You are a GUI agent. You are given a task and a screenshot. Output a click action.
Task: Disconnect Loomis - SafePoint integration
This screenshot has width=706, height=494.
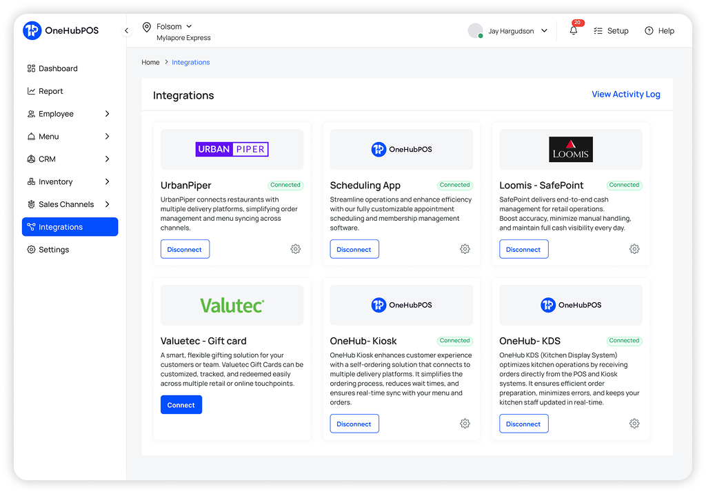click(524, 249)
